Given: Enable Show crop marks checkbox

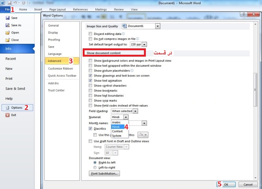Looking at the screenshot, I should point(90,100).
